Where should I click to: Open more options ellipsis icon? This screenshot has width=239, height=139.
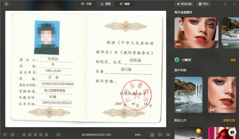(x=58, y=134)
